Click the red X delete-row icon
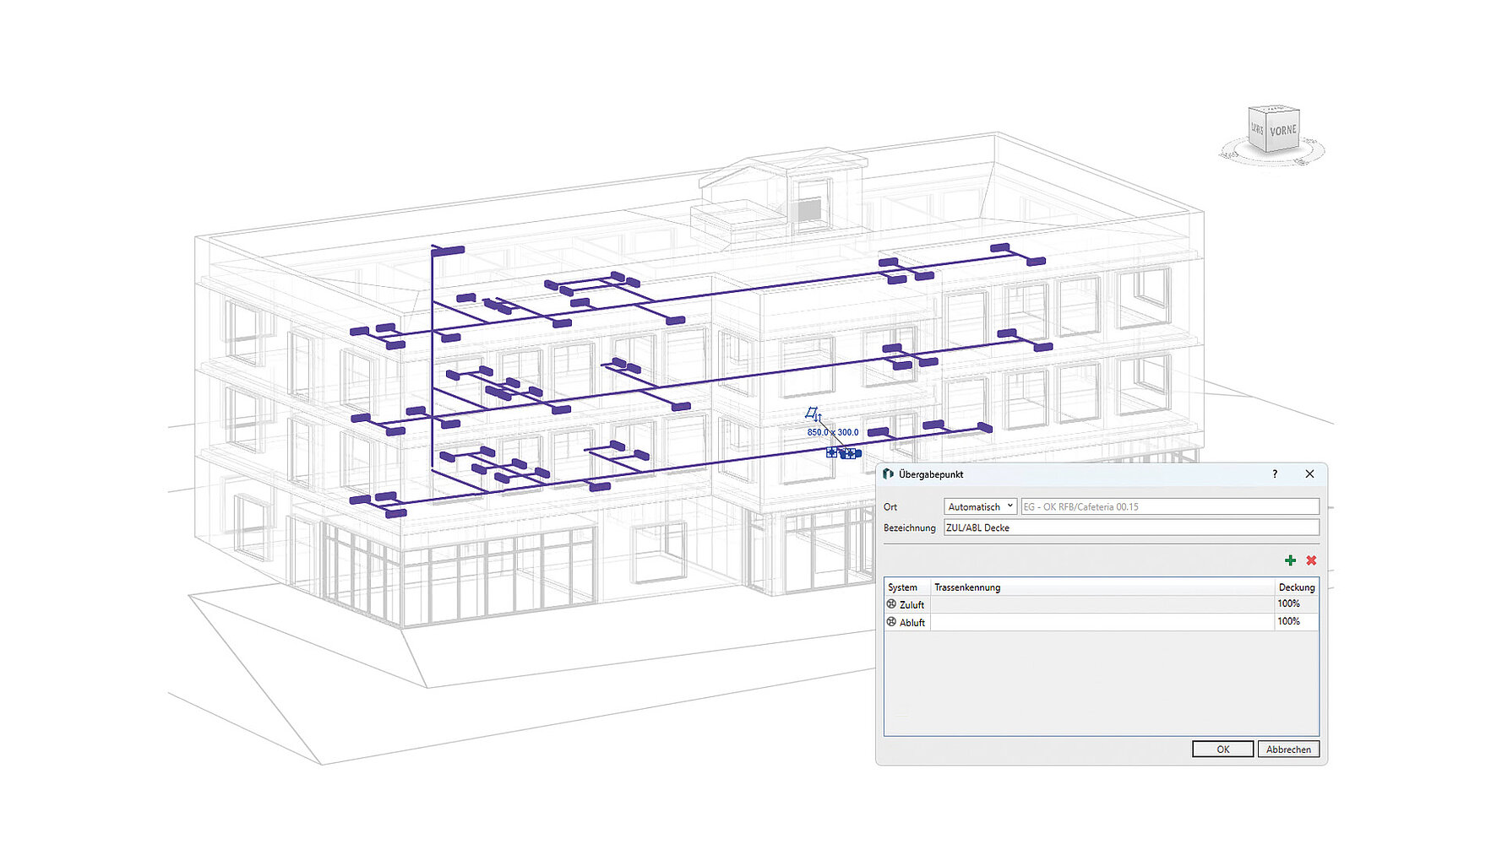 [1311, 560]
